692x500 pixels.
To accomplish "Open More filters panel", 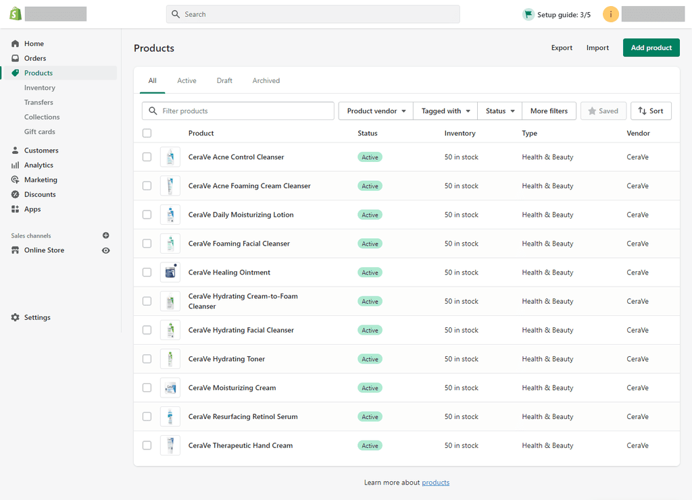I will [549, 111].
